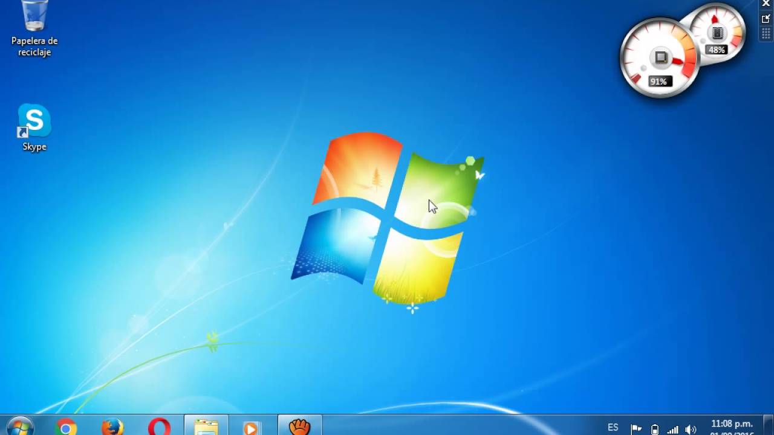This screenshot has height=435, width=774.
Task: Open Windows Media Player from the taskbar
Action: click(x=252, y=427)
